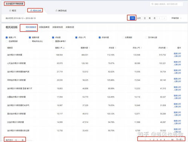Switch to the 类目构成 tab
This screenshot has height=142, width=188.
(61, 11)
